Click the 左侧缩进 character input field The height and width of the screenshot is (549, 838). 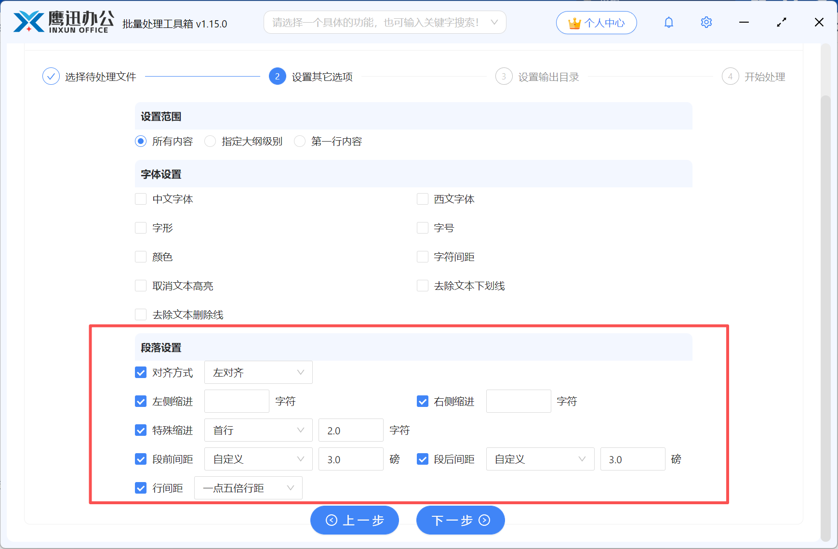point(237,401)
